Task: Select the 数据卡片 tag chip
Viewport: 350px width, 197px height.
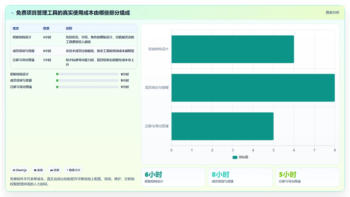Action: click(x=73, y=170)
